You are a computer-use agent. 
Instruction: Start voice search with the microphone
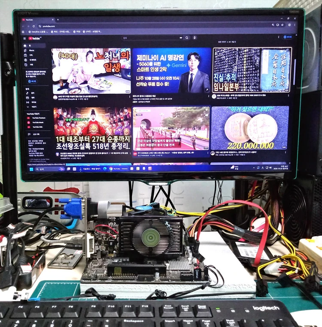click(x=194, y=38)
